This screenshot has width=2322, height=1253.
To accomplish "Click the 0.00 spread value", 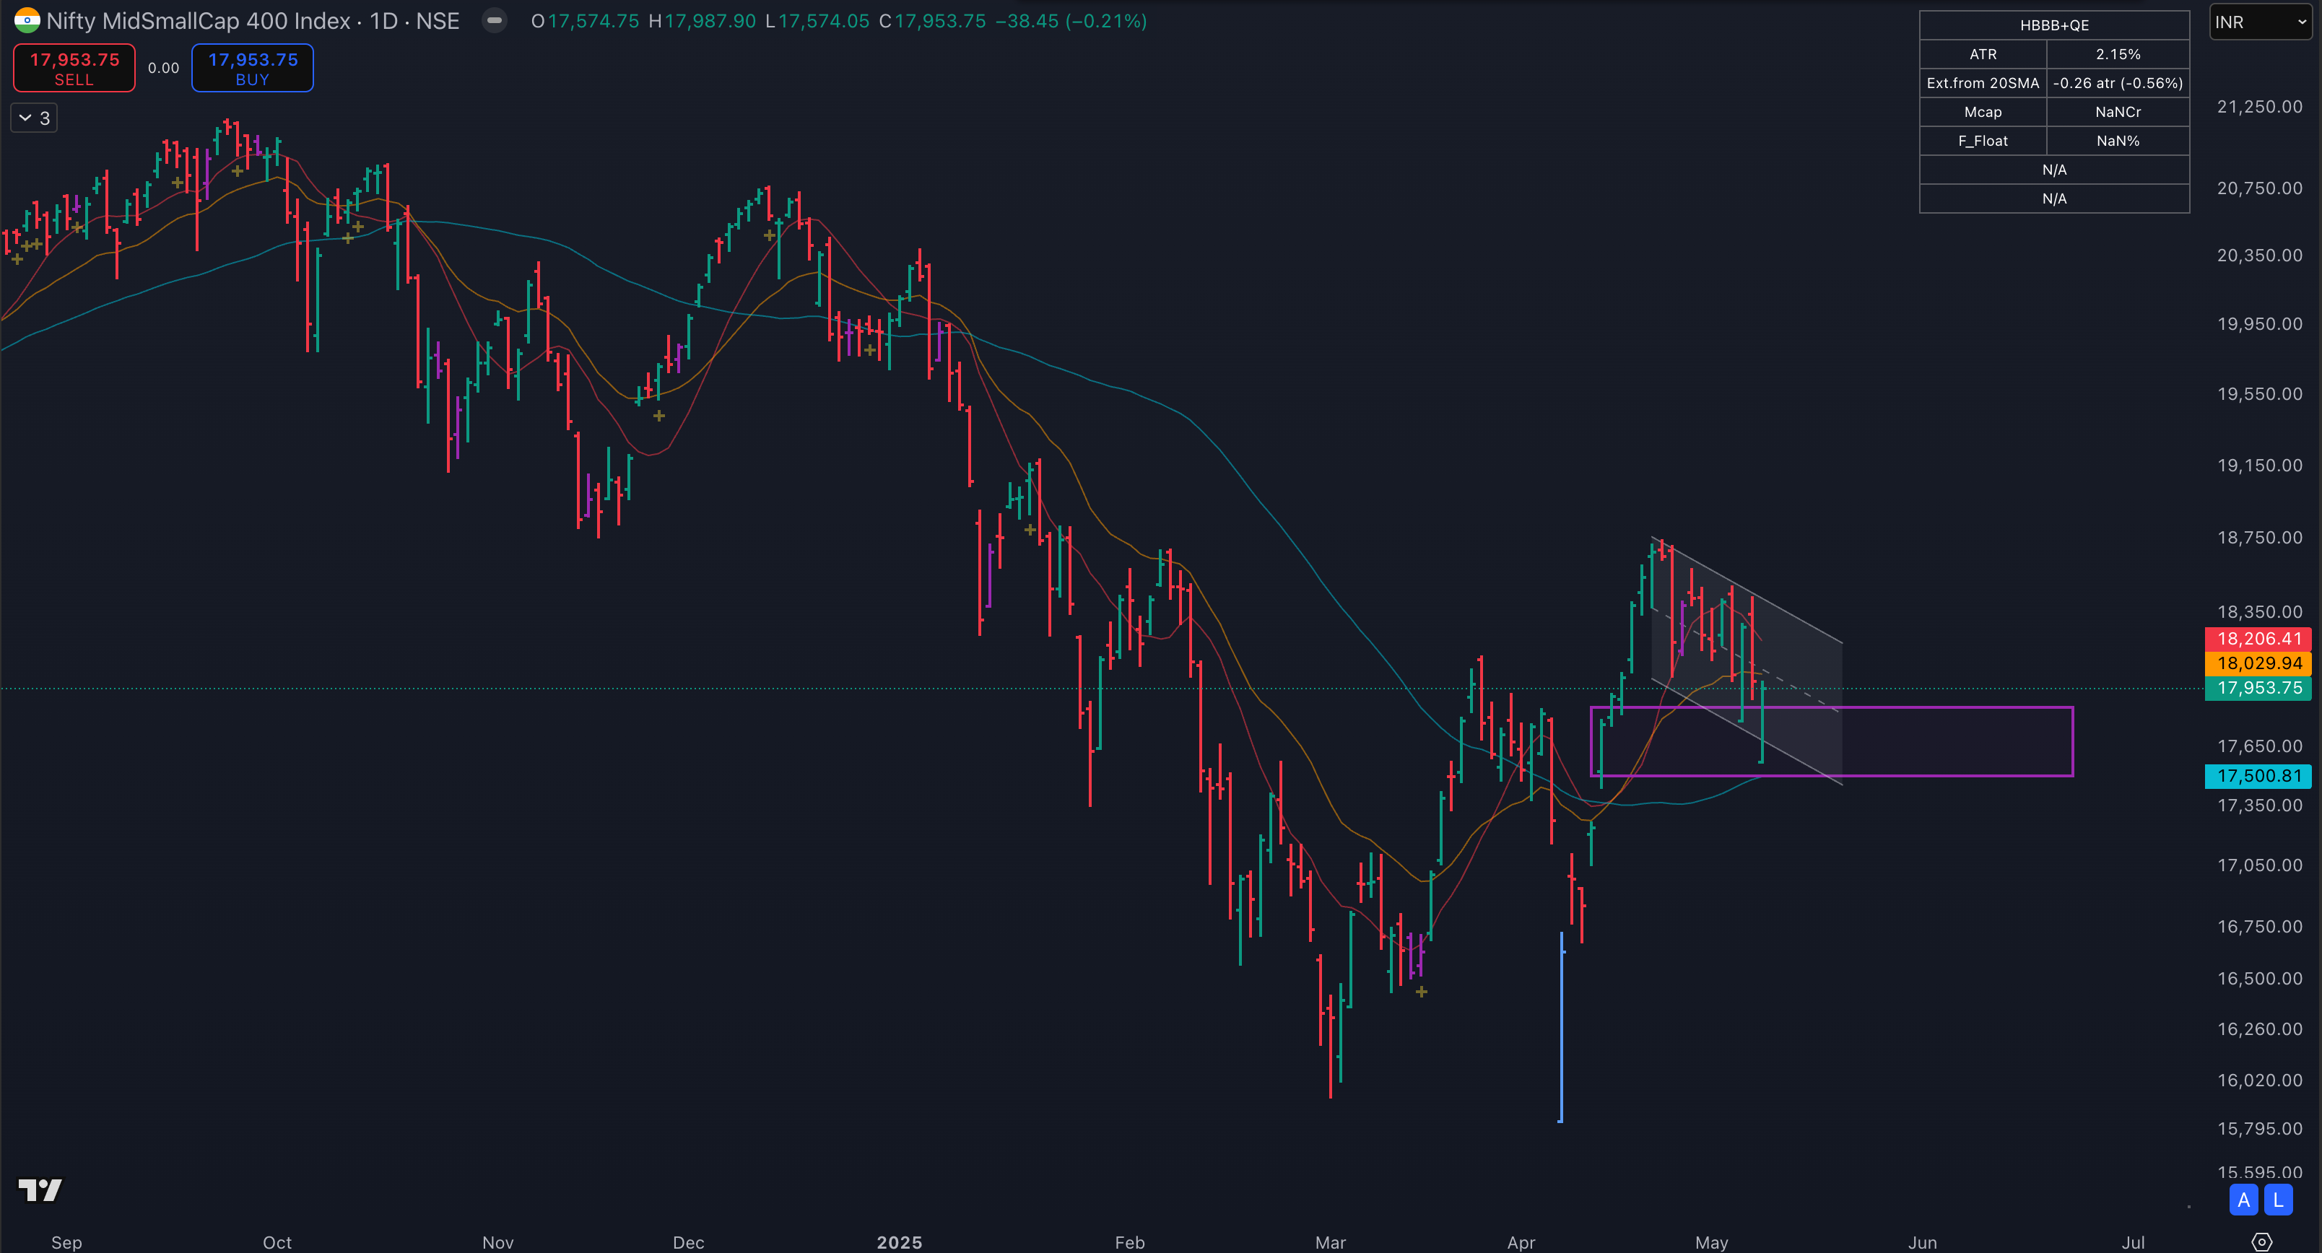I will point(163,68).
